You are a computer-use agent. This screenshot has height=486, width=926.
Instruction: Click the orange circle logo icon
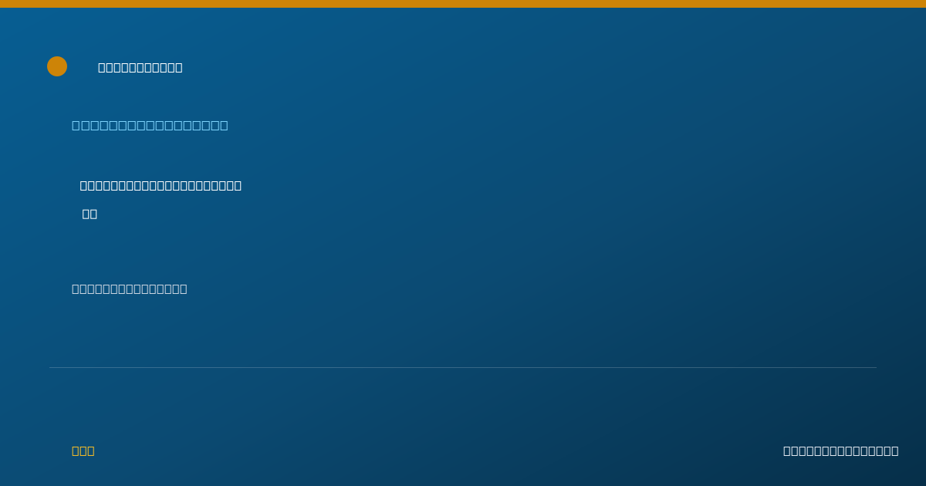point(57,66)
